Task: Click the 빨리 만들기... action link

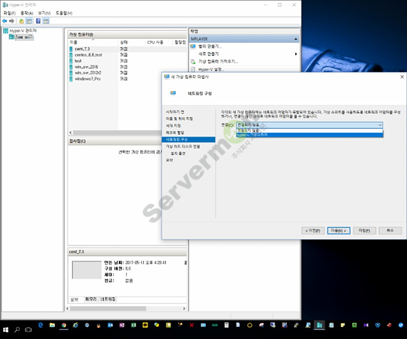Action: tap(210, 46)
